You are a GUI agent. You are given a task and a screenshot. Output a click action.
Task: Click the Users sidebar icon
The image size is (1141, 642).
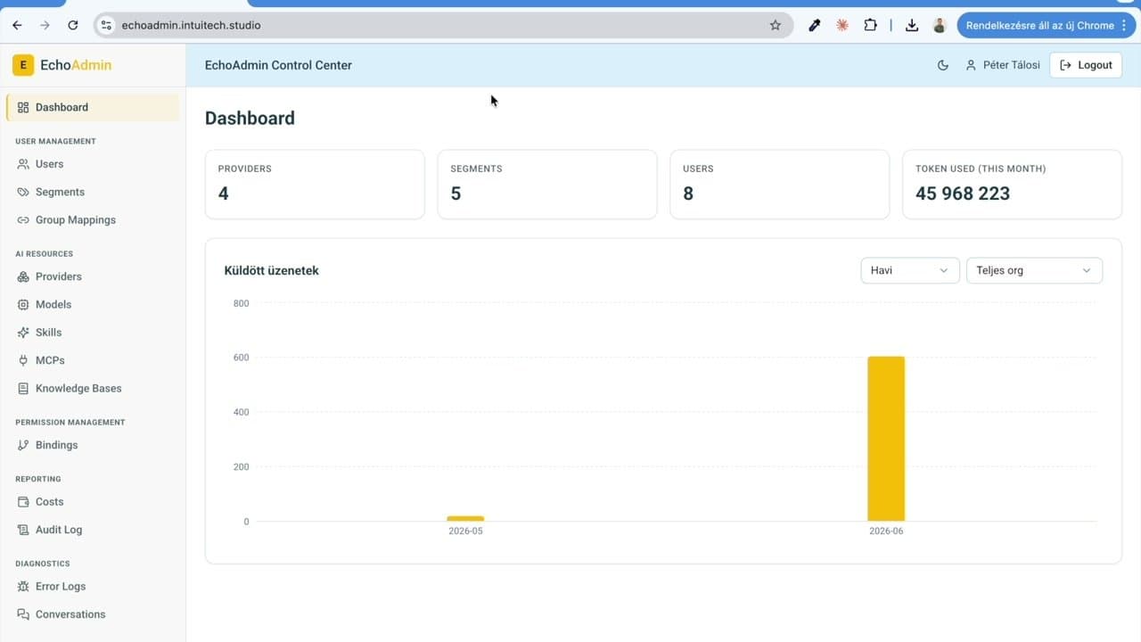(x=23, y=164)
